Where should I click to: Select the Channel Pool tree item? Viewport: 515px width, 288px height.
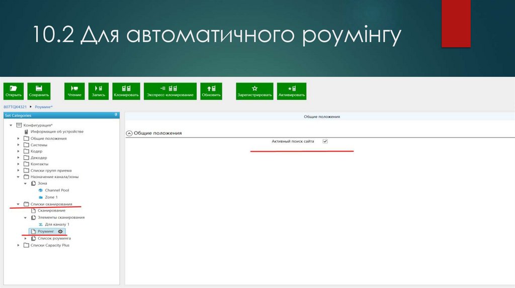coord(57,190)
